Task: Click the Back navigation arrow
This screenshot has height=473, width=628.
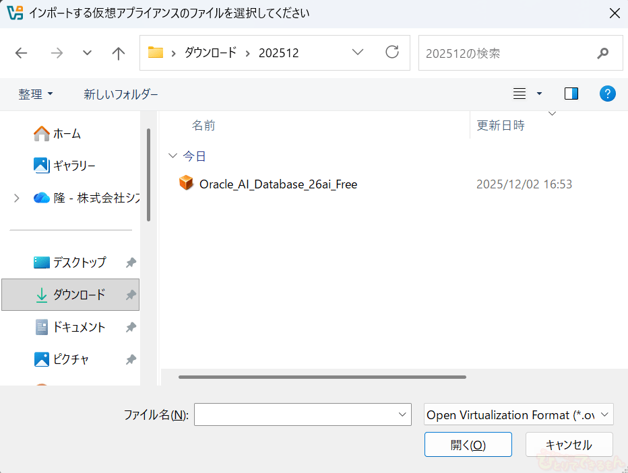Action: click(21, 53)
